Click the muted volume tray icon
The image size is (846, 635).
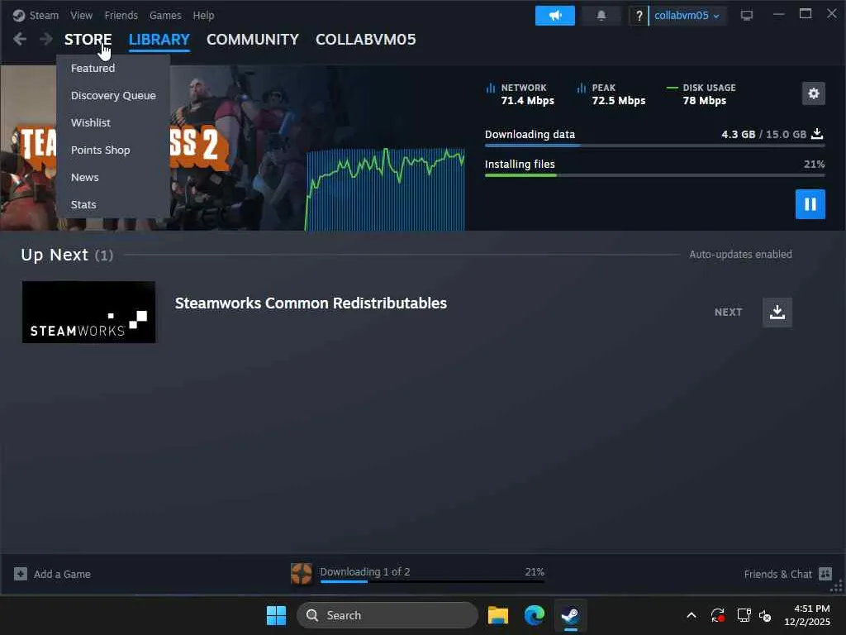coord(764,615)
